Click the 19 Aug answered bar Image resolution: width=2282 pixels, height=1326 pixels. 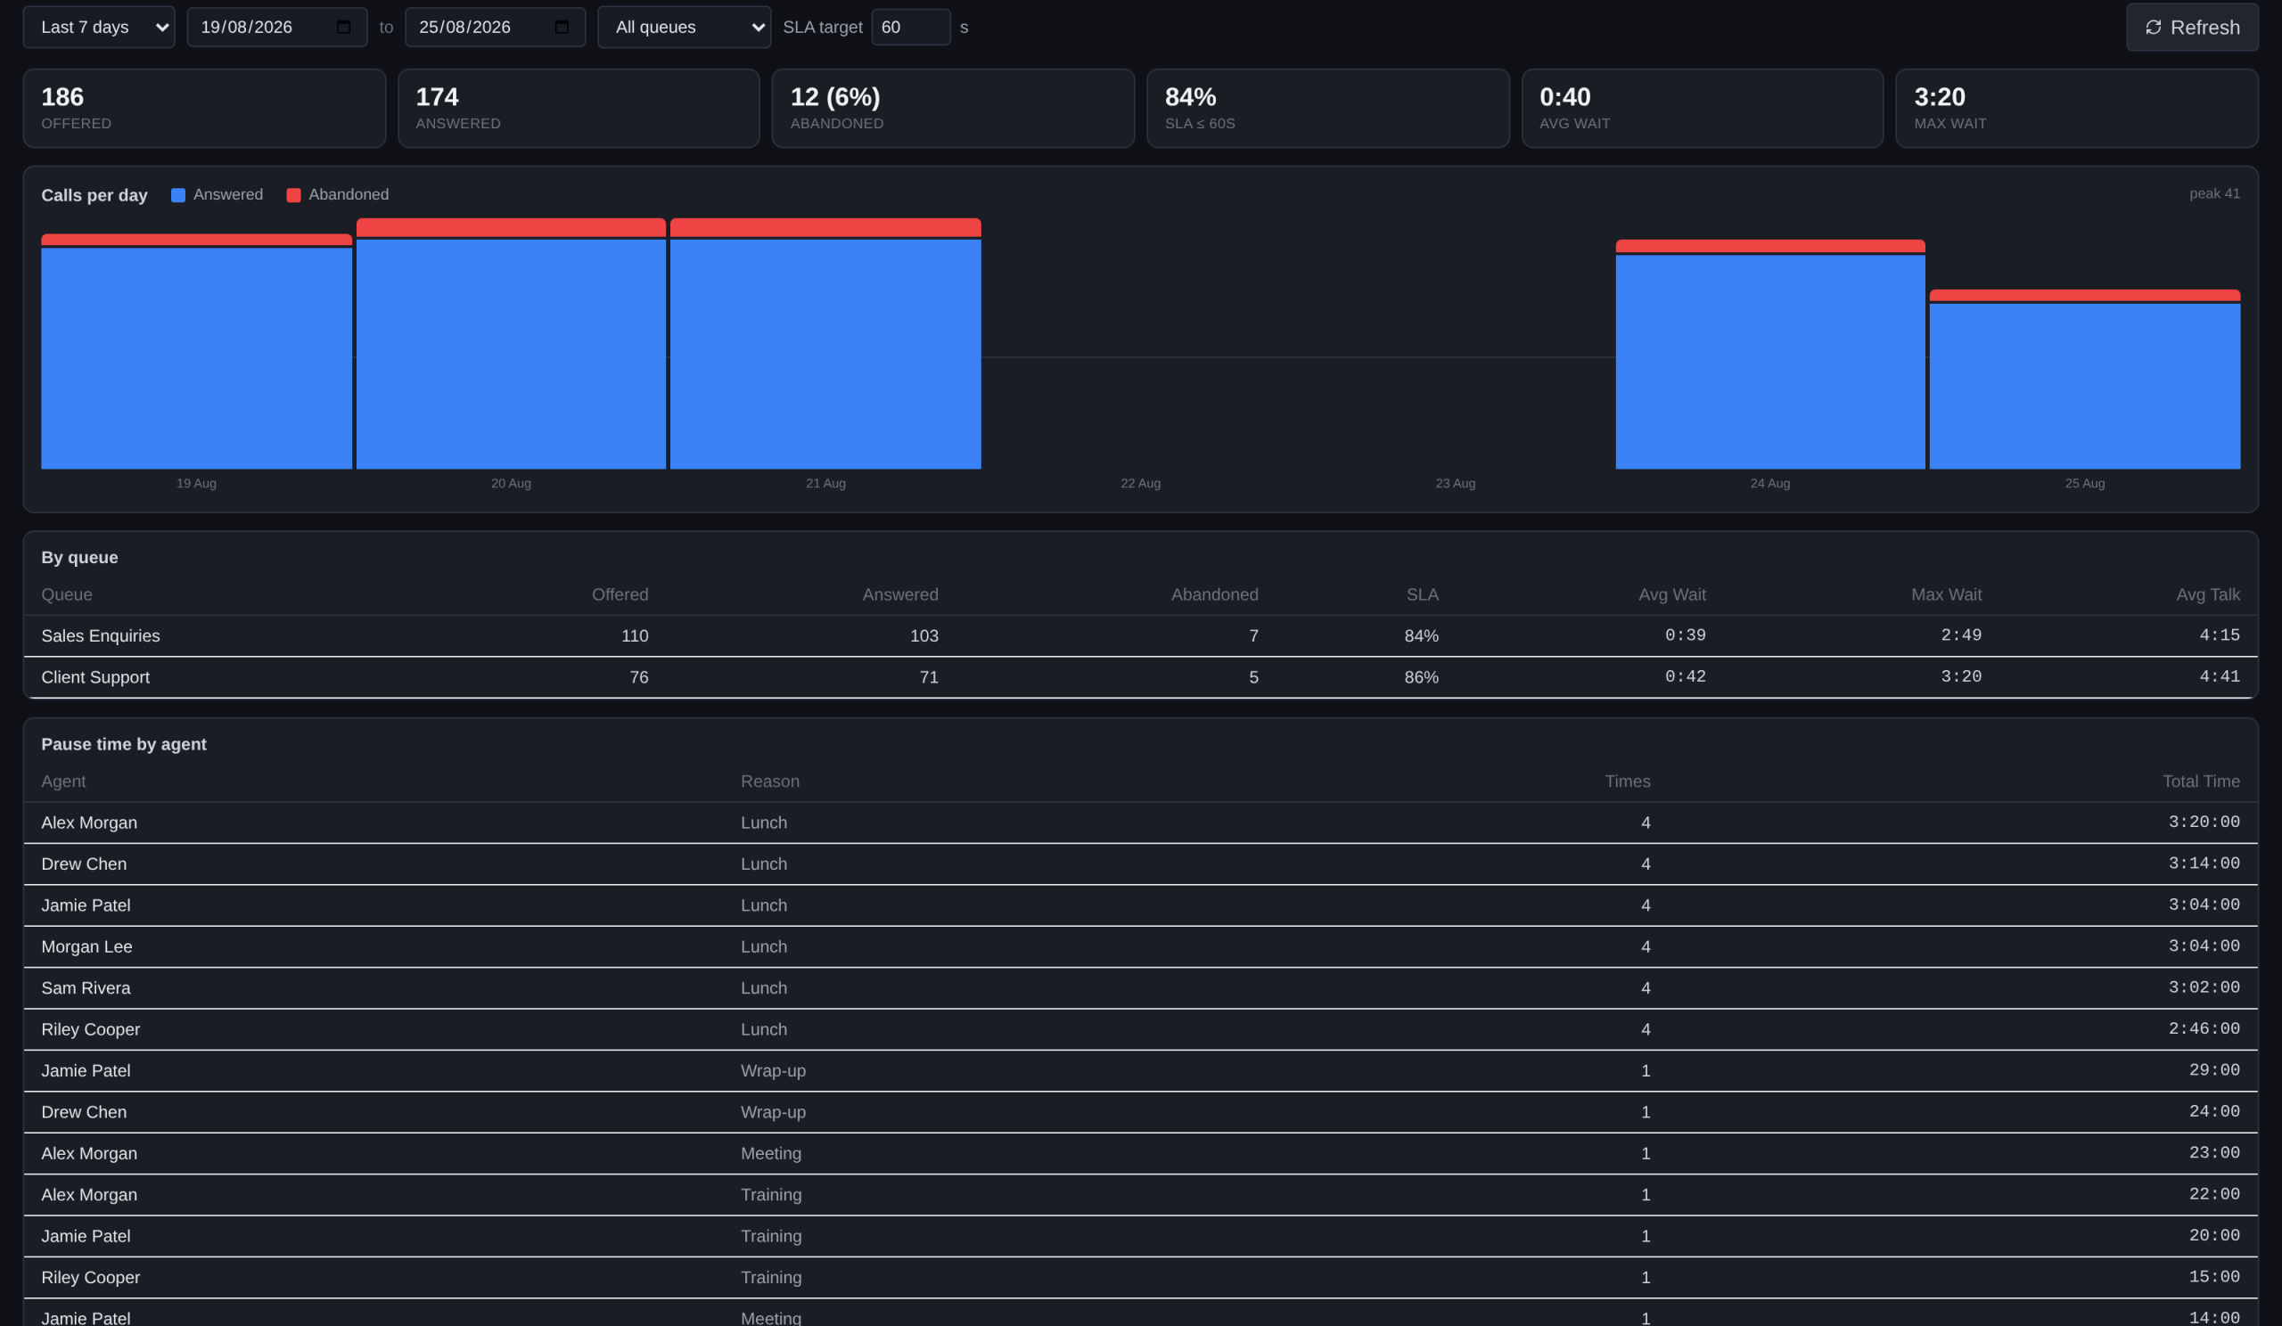coord(196,357)
